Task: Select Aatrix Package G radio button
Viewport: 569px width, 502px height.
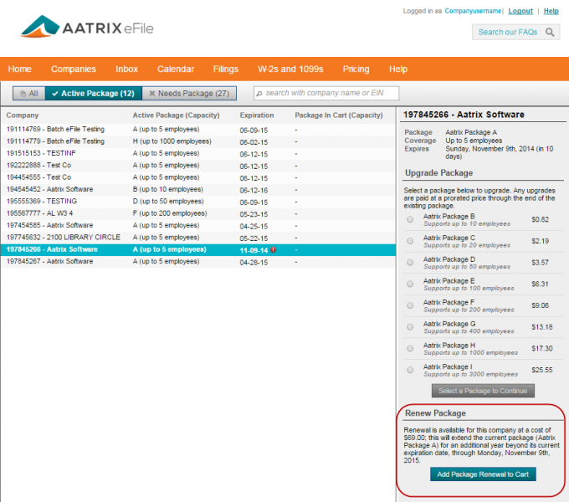Action: tap(410, 327)
